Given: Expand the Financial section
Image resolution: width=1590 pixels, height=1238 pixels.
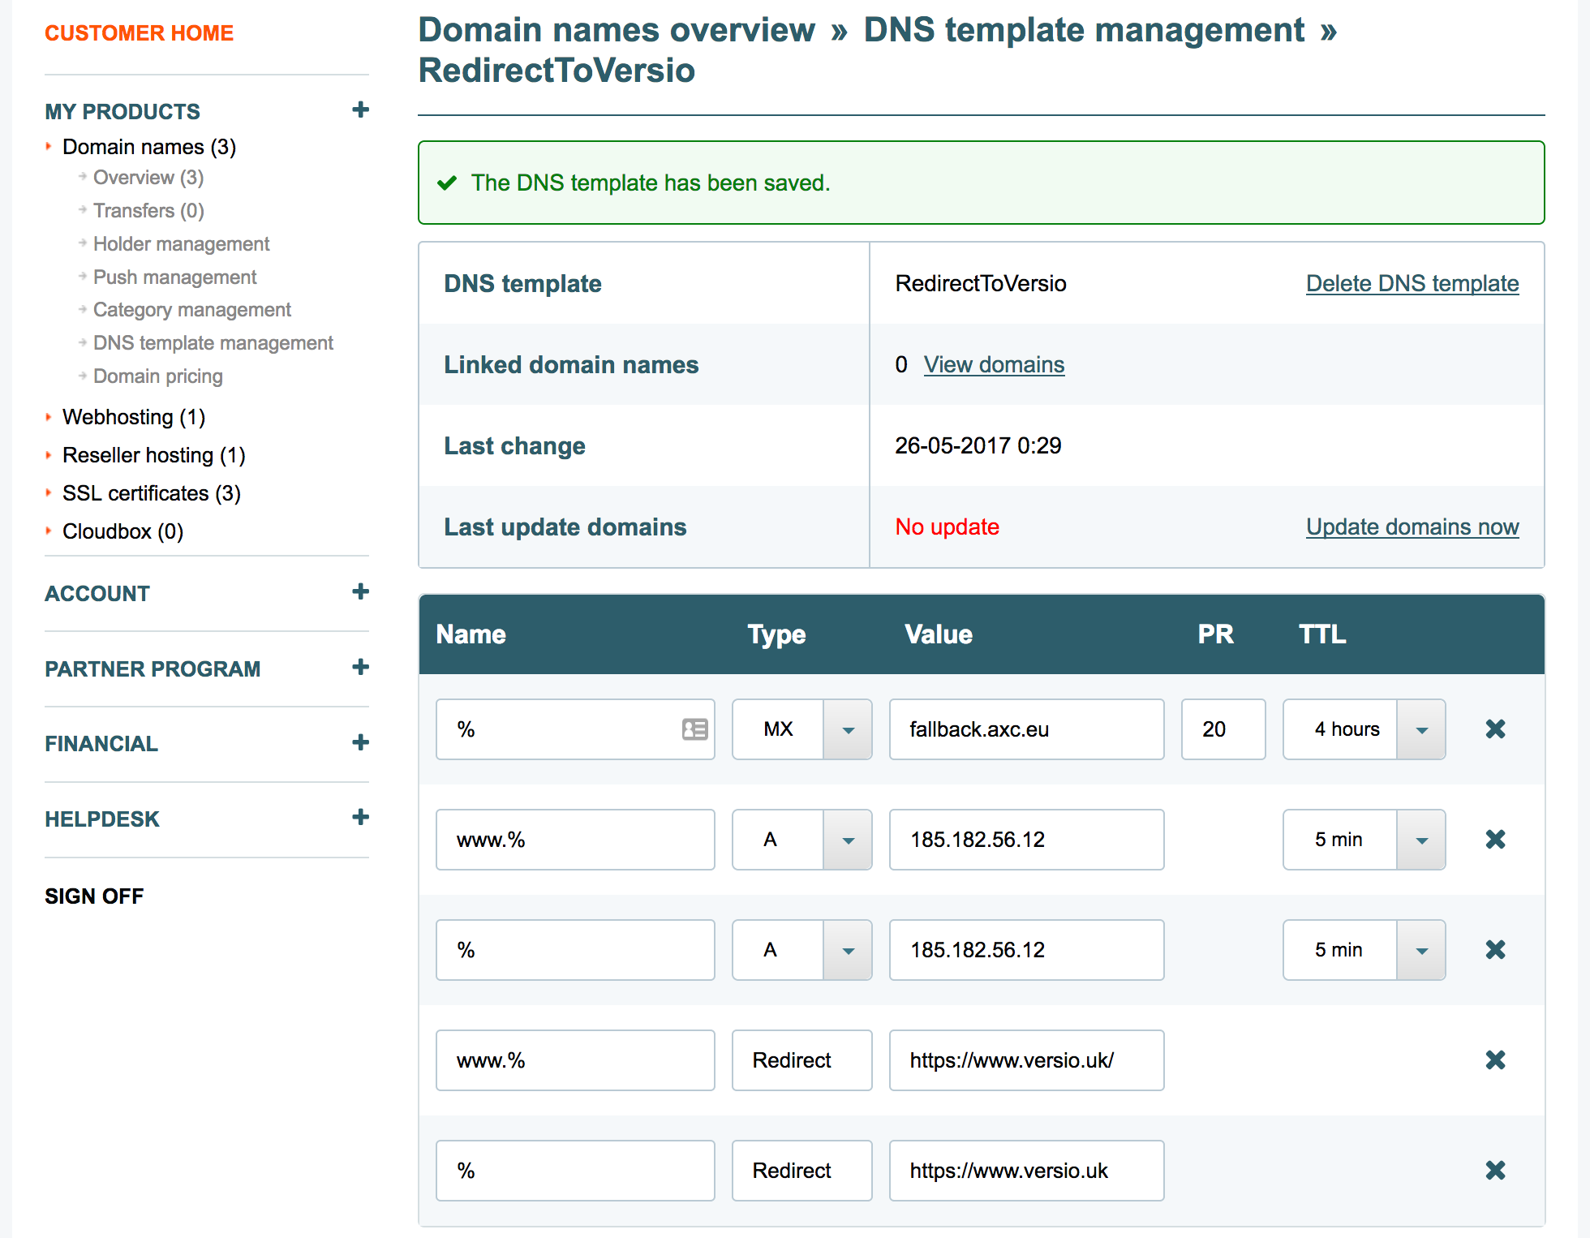Looking at the screenshot, I should point(360,743).
